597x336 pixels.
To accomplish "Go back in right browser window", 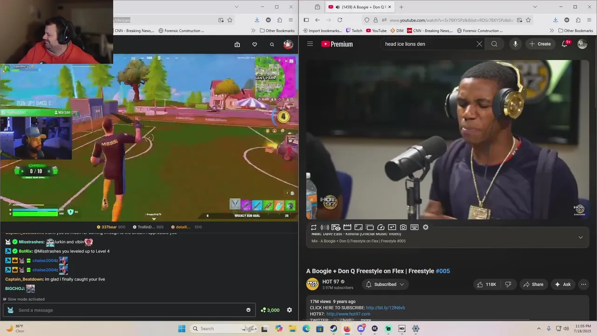I will (x=317, y=20).
